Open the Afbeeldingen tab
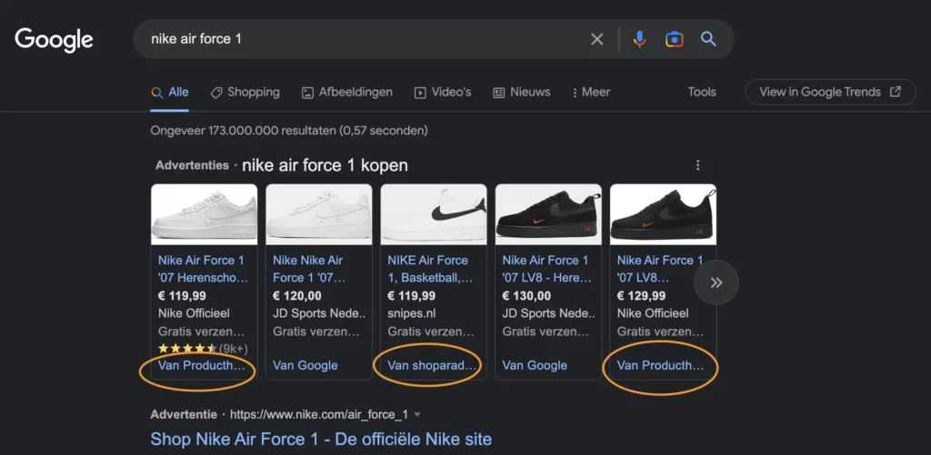The image size is (931, 455). [x=346, y=92]
